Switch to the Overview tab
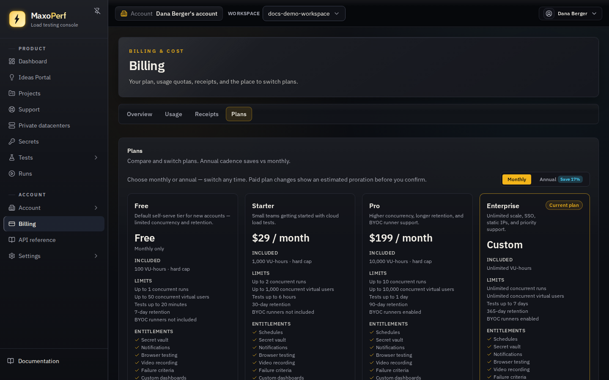Image resolution: width=609 pixels, height=380 pixels. click(140, 114)
